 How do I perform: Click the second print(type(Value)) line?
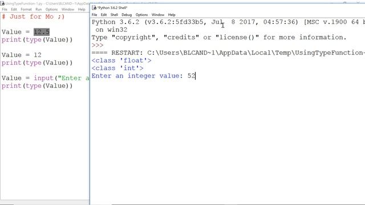tap(37, 63)
